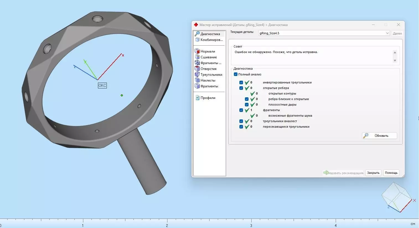Screen dimensions: 419x228
Task: Click green check mark beside инвертированные треугольники
Action: (247, 82)
